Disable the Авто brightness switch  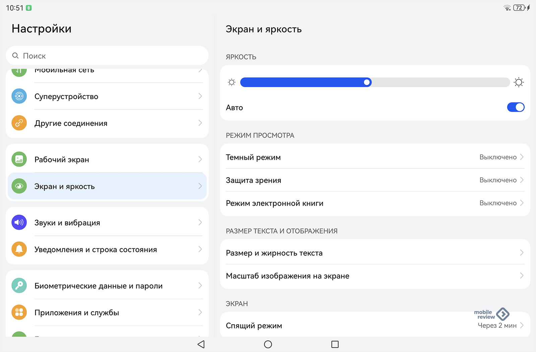click(515, 107)
